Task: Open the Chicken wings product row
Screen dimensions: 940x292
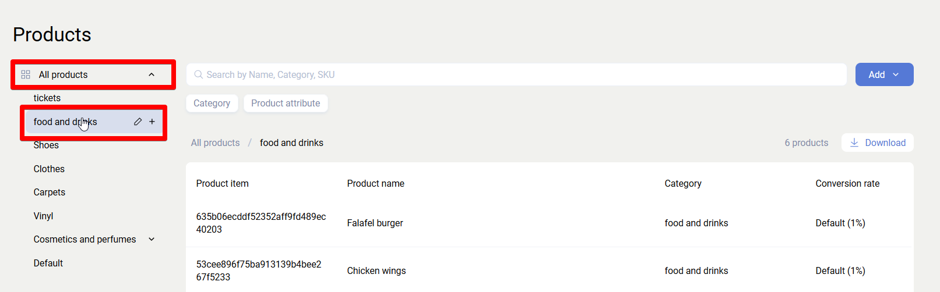Action: pyautogui.click(x=376, y=270)
